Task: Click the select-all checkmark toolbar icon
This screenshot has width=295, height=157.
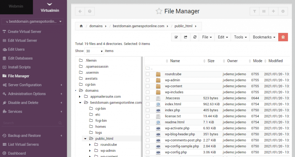Action: tap(176, 37)
